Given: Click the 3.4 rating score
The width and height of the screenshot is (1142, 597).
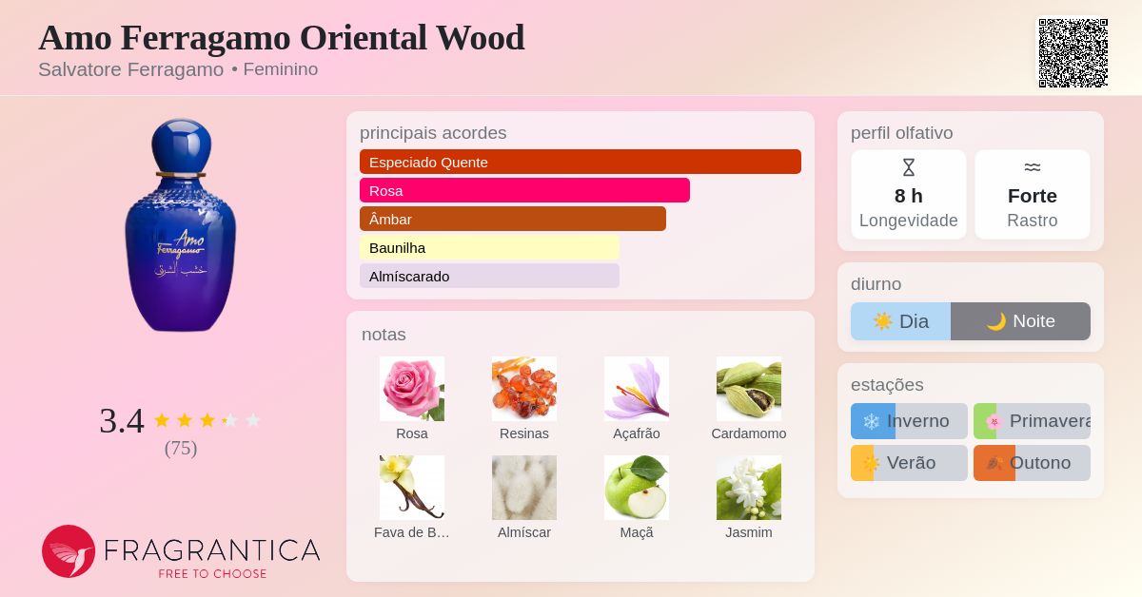Looking at the screenshot, I should [122, 420].
